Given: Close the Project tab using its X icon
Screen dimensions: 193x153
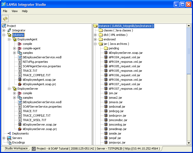Looking at the screenshot, I should 34,149.
